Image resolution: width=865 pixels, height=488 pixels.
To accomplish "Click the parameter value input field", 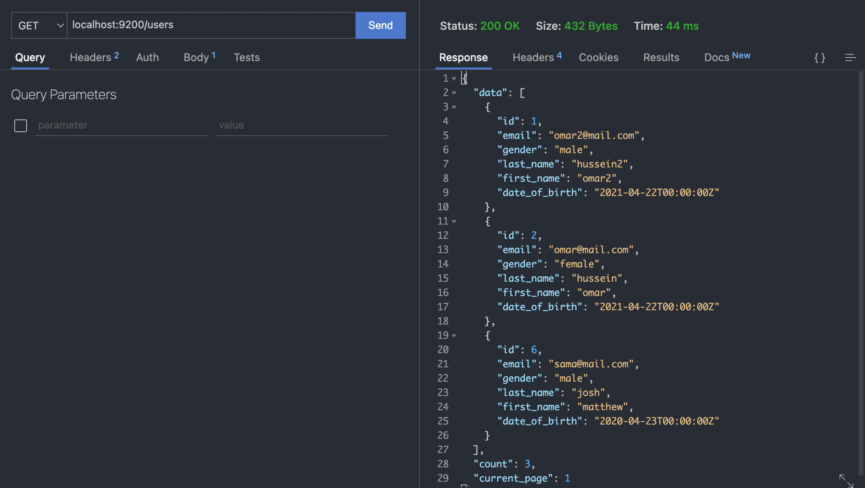I will tap(302, 125).
